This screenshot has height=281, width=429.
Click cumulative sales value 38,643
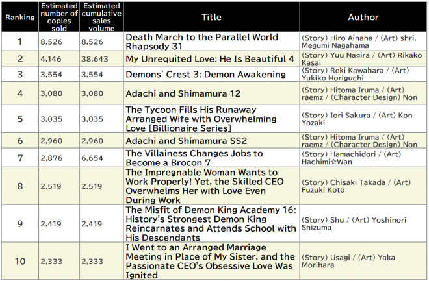point(95,59)
